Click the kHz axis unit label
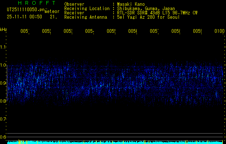The width and height of the screenshot is (226, 144). pyautogui.click(x=4, y=30)
